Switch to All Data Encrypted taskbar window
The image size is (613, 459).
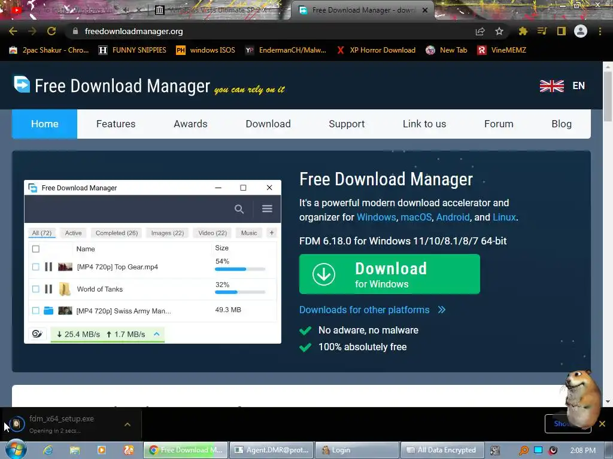[442, 450]
